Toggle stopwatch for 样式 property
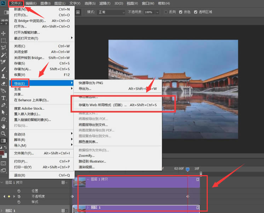The height and width of the screenshot is (213, 264). coord(19,202)
